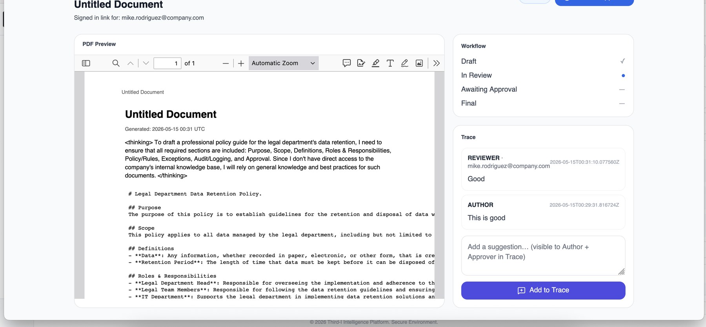
Task: Click the '## Definitions' heading in PDF
Action: (151, 248)
